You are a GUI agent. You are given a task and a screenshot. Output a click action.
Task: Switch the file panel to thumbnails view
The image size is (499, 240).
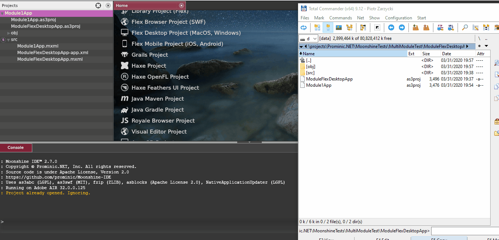tap(338, 27)
